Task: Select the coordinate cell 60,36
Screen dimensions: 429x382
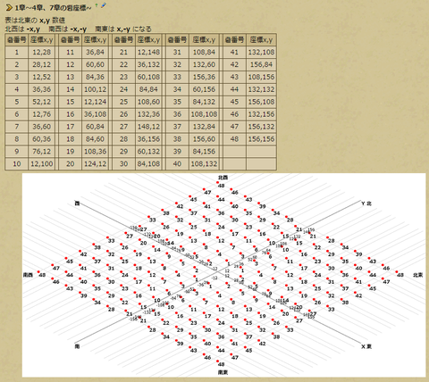Action: (42, 139)
